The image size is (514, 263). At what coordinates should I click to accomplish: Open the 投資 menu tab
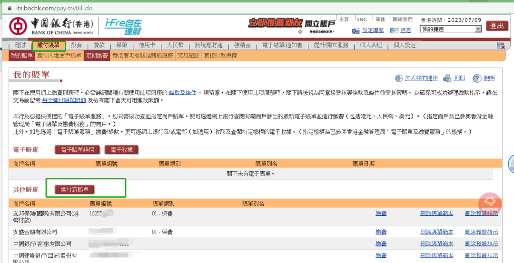76,45
